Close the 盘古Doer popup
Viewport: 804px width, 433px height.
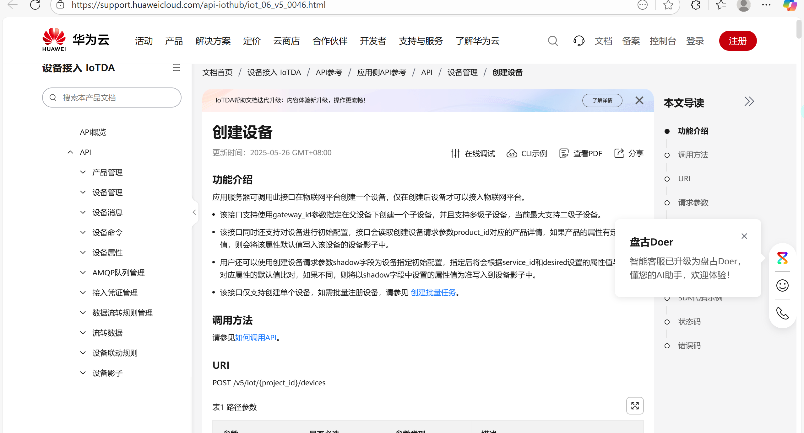click(744, 236)
